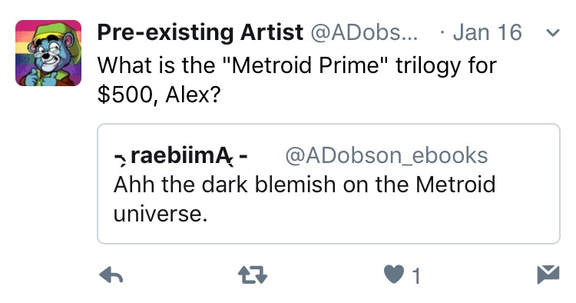Image resolution: width=576 pixels, height=303 pixels.
Task: Open tweet options with the chevron arrow
Action: pos(552,33)
